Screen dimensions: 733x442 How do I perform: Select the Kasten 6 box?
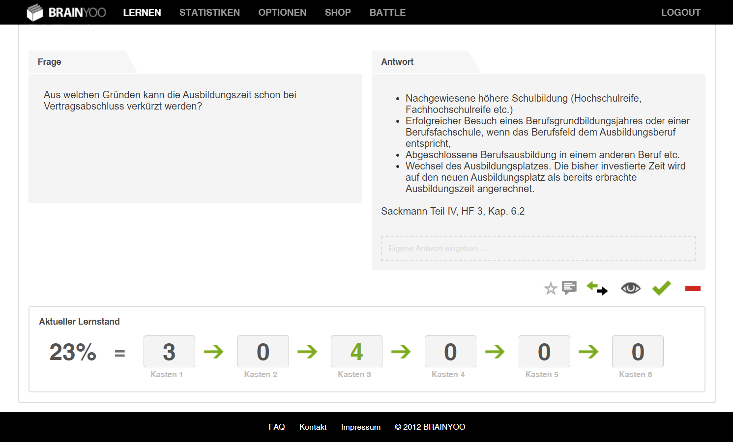point(638,352)
